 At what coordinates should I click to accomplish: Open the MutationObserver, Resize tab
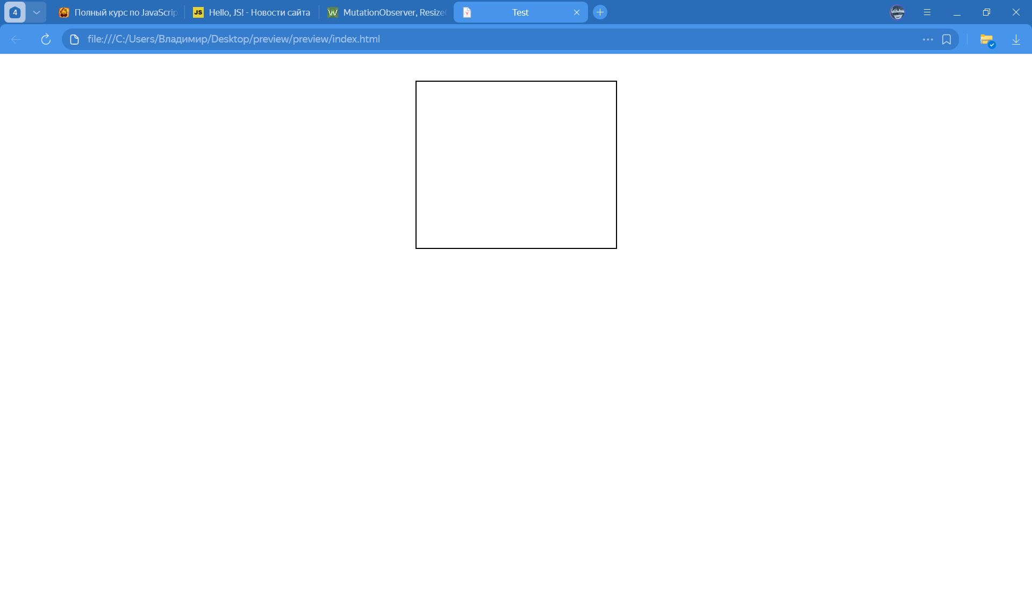(x=387, y=12)
